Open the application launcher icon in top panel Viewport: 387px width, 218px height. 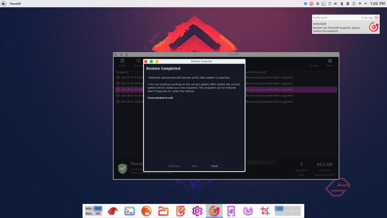[3, 3]
